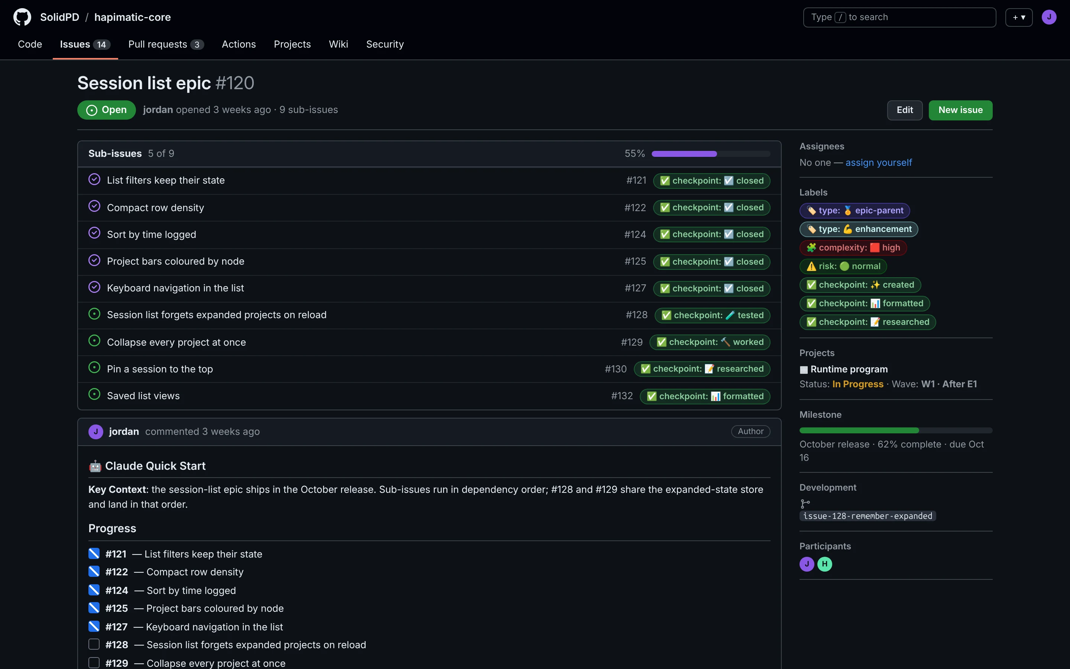Click the Edit button
Screen dimensions: 1070x669
point(905,110)
